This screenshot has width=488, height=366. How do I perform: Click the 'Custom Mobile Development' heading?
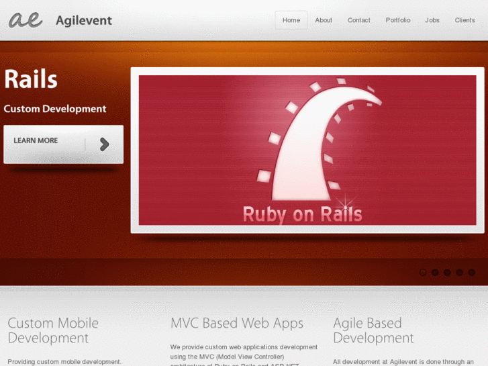[53, 330]
